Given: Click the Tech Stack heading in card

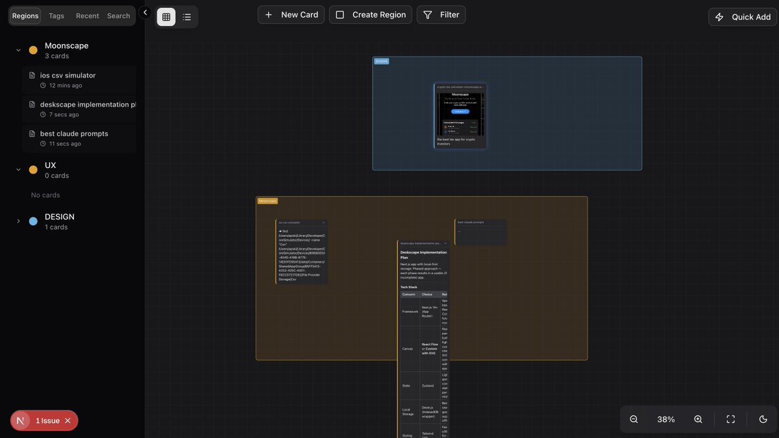Looking at the screenshot, I should click(x=409, y=287).
